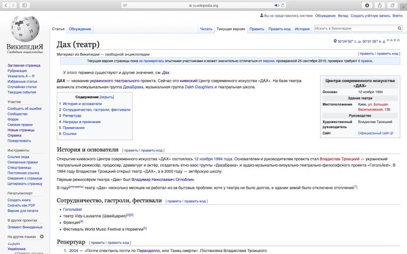The width and height of the screenshot is (407, 254).
Task: Click red link Владислав Троицкий in history
Action: click(339, 159)
